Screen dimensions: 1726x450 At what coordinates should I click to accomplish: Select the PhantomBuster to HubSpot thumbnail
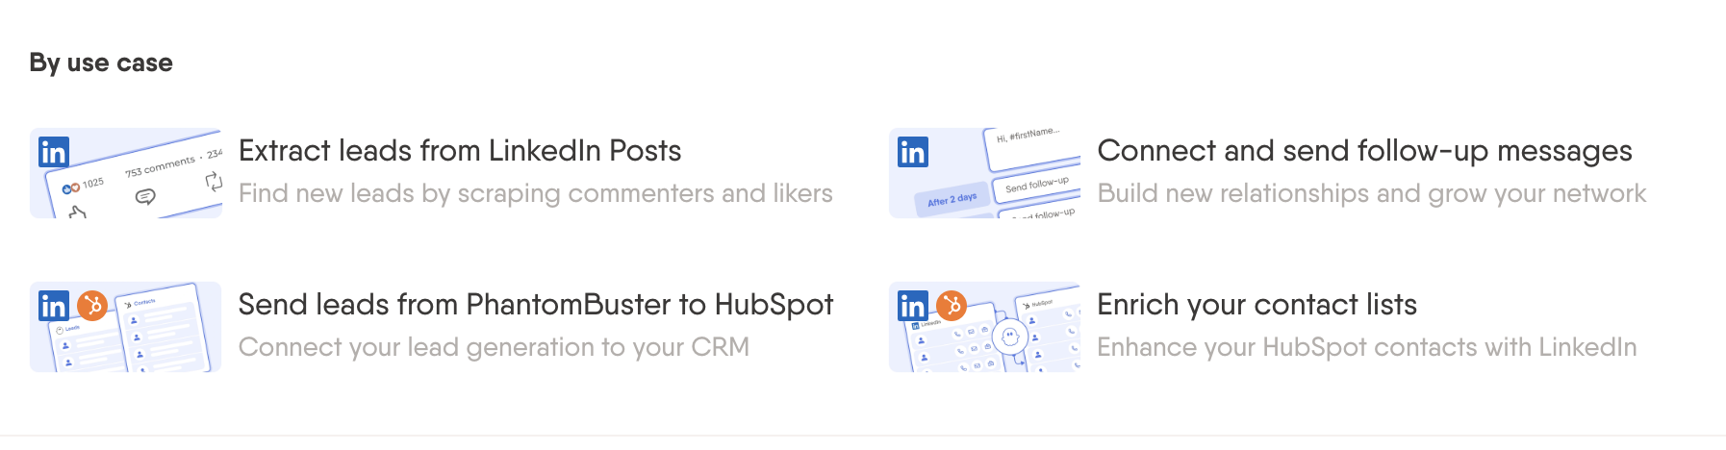pos(126,327)
